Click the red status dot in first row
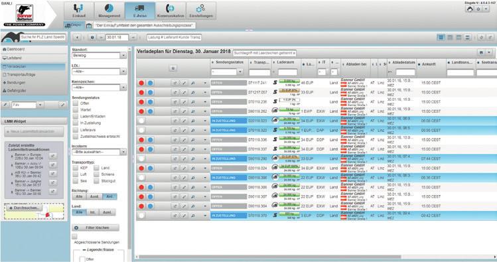Screen dimensions: 497x262 click(x=141, y=83)
